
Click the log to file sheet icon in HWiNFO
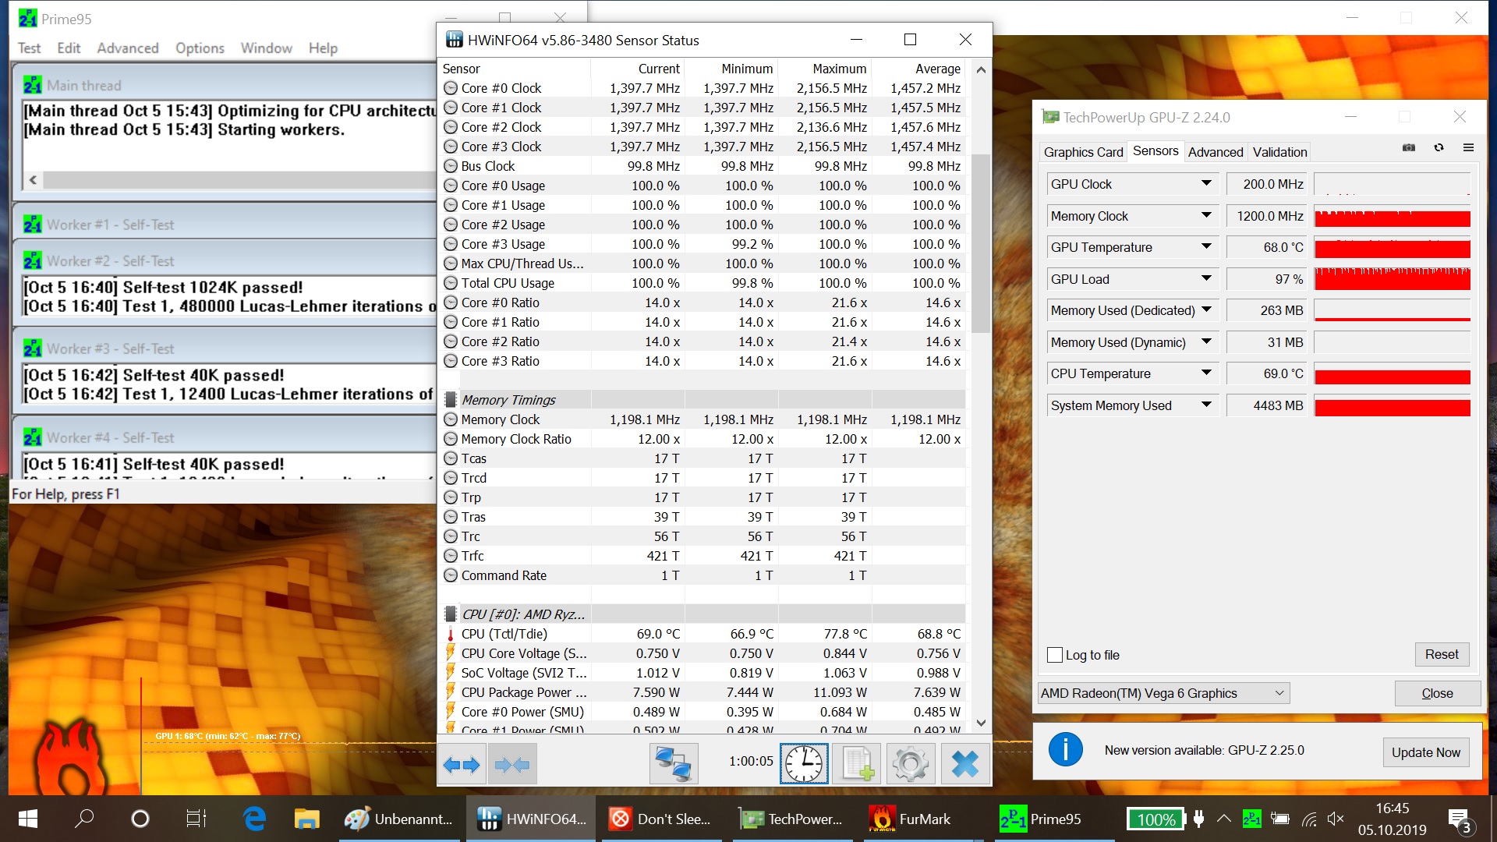click(x=857, y=764)
